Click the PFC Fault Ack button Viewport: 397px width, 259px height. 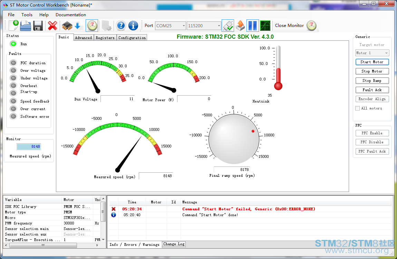[372, 151]
